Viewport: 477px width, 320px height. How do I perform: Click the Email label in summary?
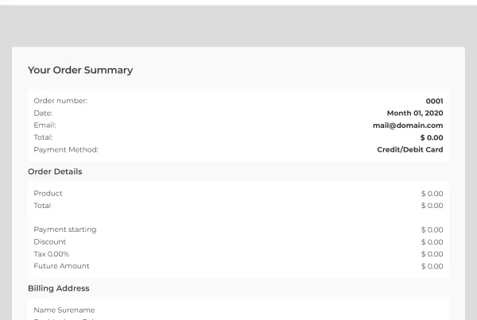click(x=45, y=125)
